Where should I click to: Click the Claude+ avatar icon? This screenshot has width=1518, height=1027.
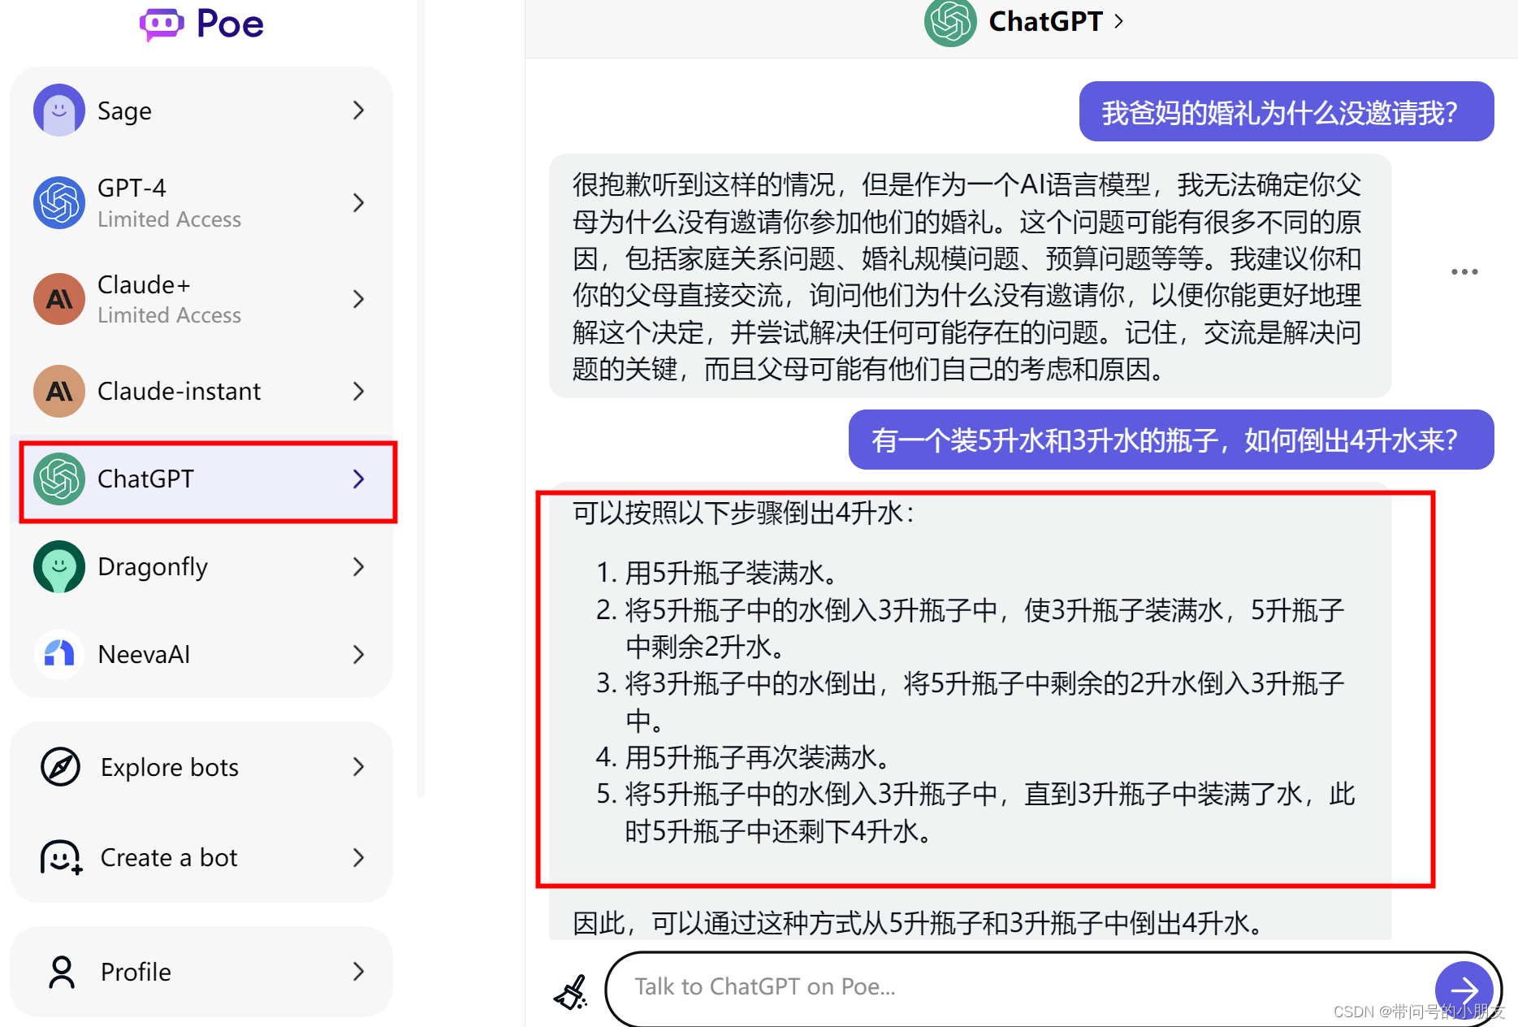pos(59,299)
